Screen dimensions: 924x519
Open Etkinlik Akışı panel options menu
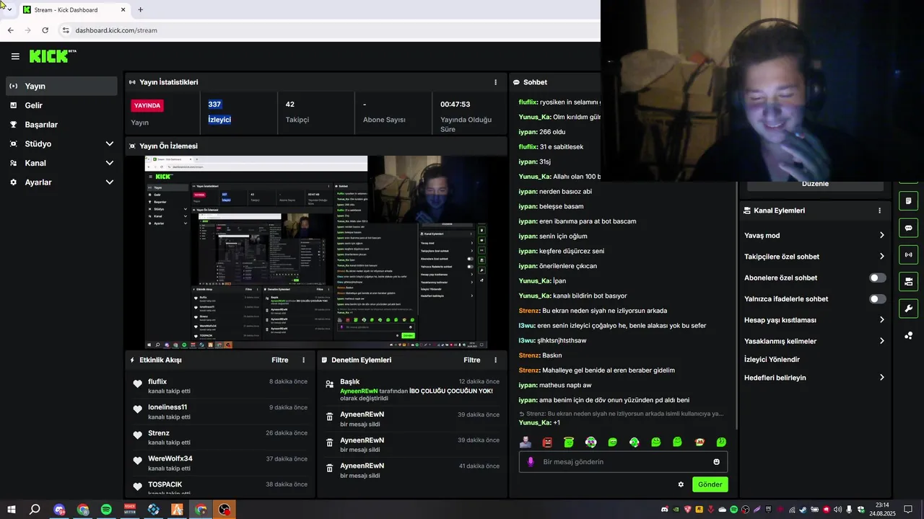pos(303,360)
